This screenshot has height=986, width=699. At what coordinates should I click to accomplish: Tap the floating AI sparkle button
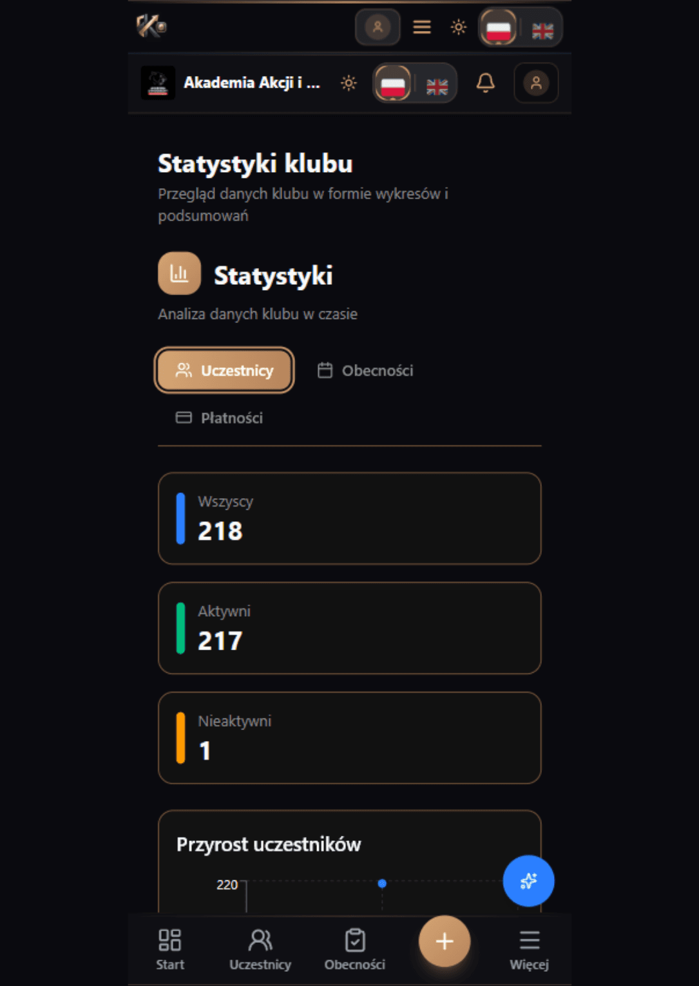point(528,881)
